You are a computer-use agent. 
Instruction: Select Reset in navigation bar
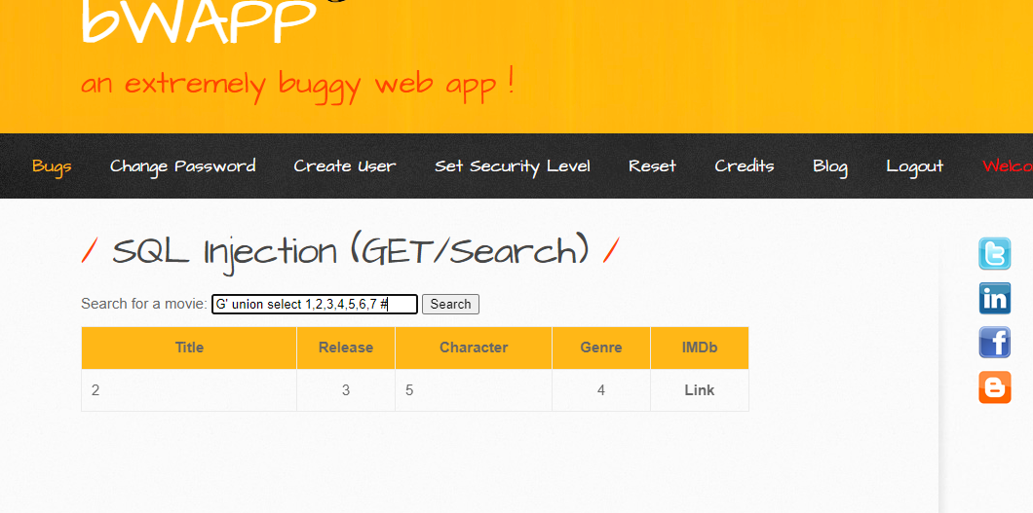coord(652,166)
